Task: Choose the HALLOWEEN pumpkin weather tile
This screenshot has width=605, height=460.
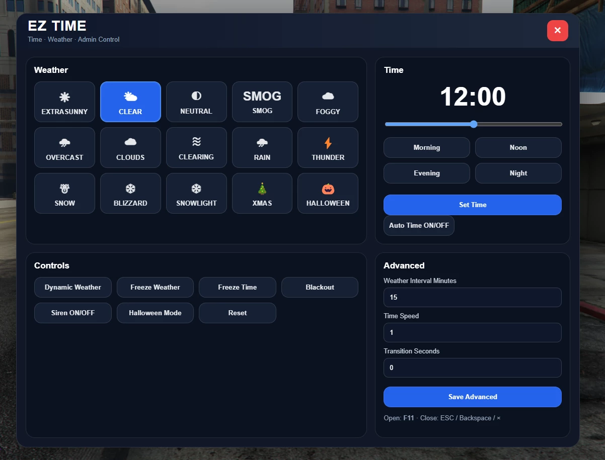Action: tap(328, 193)
